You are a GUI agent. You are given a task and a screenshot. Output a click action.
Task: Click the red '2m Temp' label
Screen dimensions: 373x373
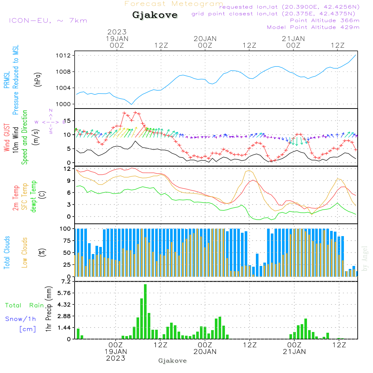click(x=15, y=198)
